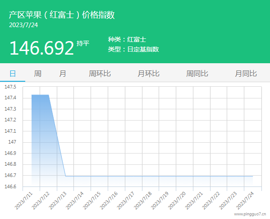This screenshot has width=270, height=219.
Task: Click the 2023/7/24 x-axis date label
Action: 245,201
